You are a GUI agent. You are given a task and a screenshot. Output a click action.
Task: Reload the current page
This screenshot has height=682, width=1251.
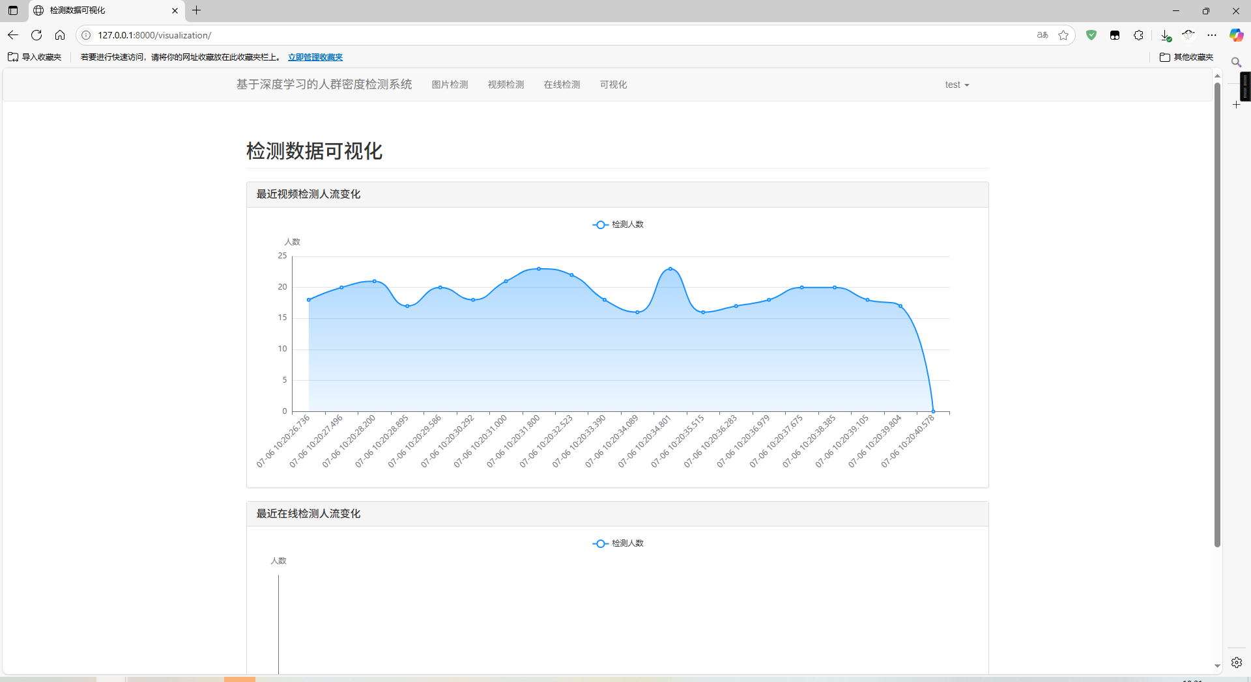click(36, 35)
